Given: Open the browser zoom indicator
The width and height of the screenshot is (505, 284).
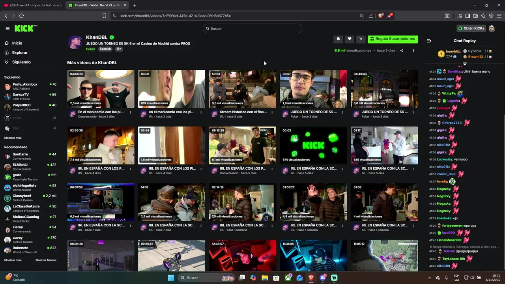Looking at the screenshot, I should tap(362, 16).
